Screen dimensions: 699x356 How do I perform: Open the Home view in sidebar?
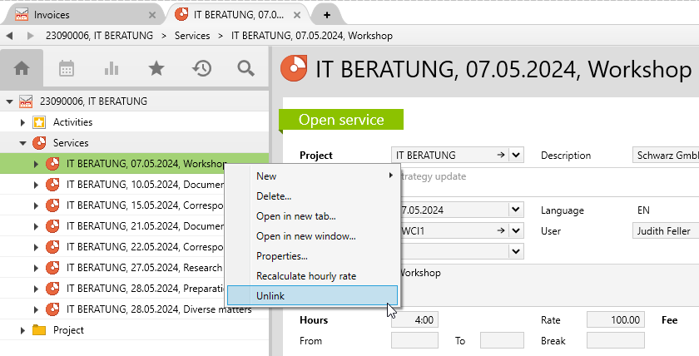point(22,68)
